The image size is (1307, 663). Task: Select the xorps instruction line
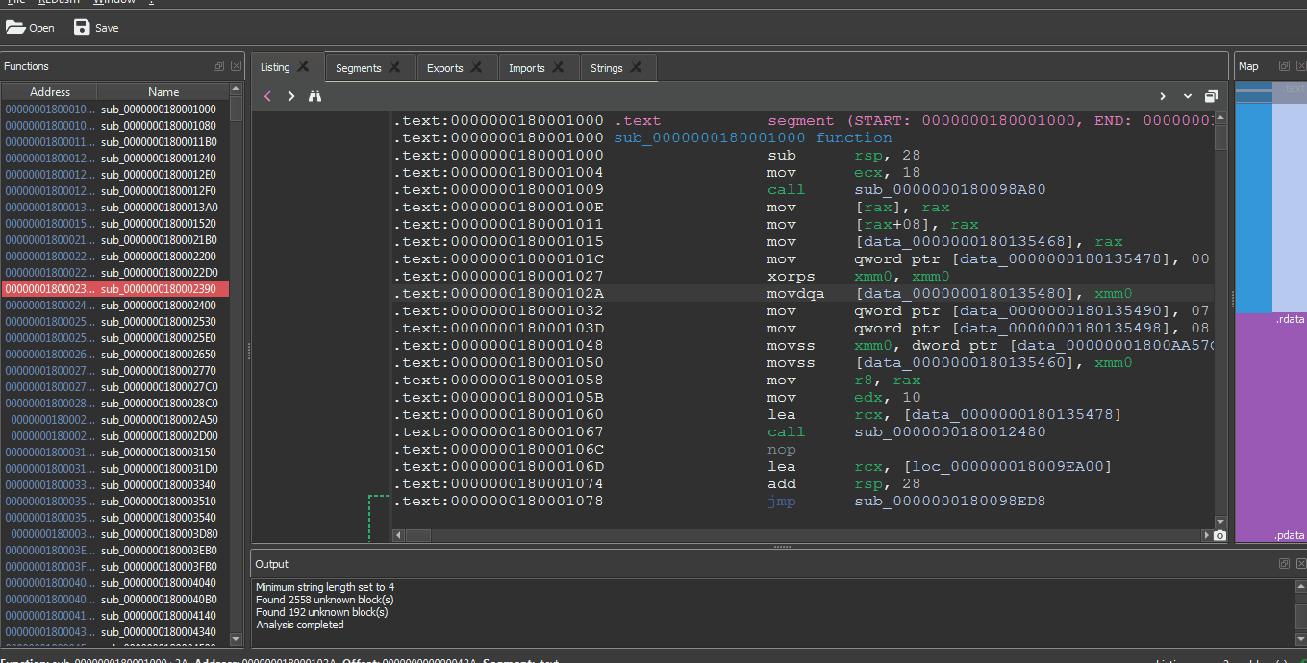(x=802, y=276)
